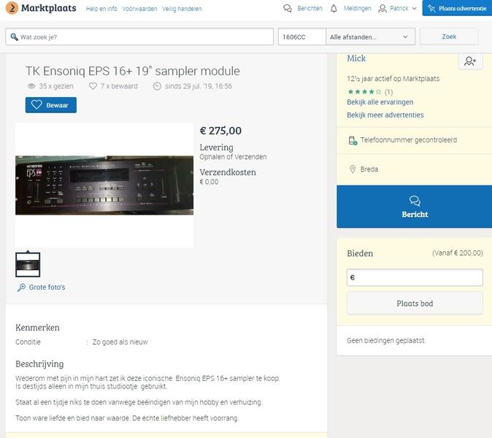
Task: Click the bid amount euro field
Action: point(415,277)
